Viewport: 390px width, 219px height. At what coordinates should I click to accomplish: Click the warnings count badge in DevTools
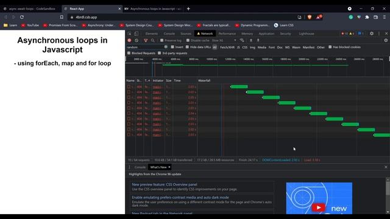click(352, 33)
